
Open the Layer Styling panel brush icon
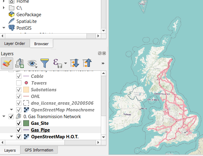[7, 63]
